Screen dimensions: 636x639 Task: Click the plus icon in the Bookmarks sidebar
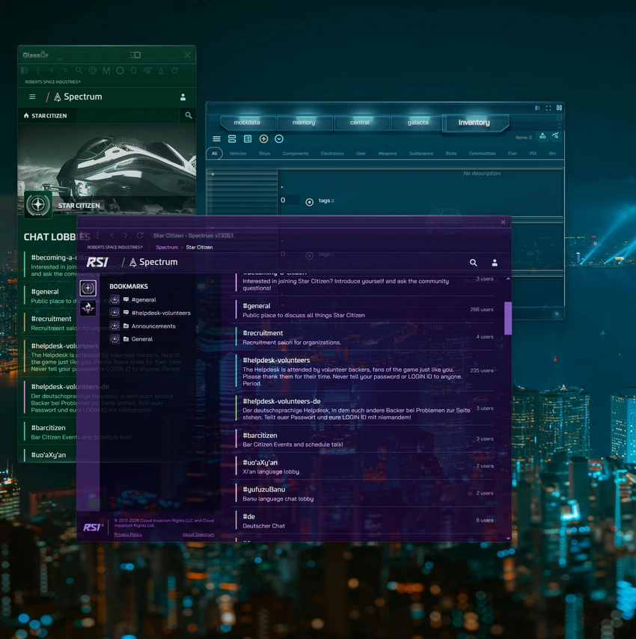click(88, 287)
